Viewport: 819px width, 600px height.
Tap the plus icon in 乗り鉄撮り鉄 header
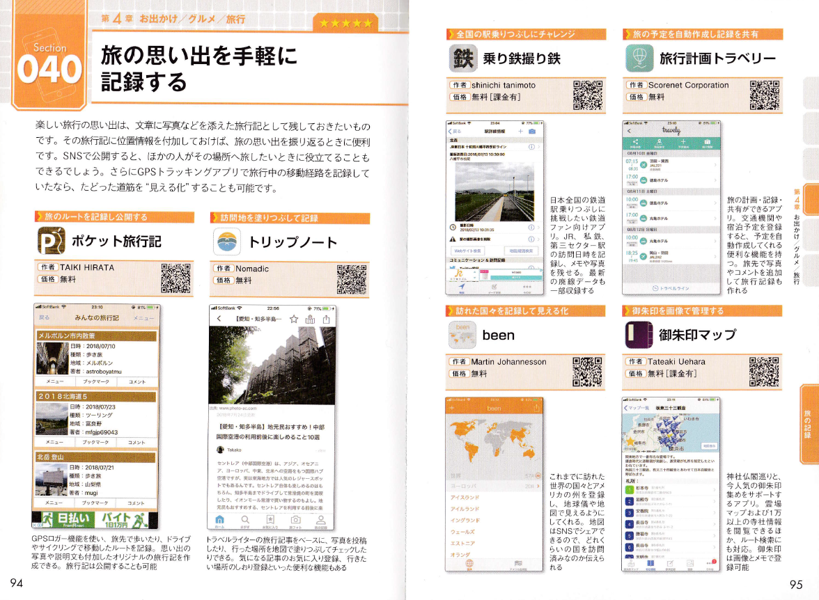pyautogui.click(x=521, y=132)
